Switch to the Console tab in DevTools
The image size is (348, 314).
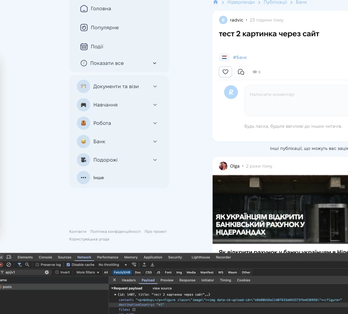(x=45, y=257)
